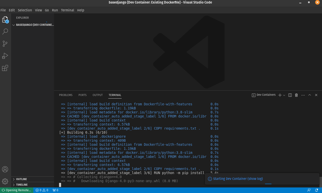
Task: Switch to the PORTS tab
Action: tap(83, 95)
